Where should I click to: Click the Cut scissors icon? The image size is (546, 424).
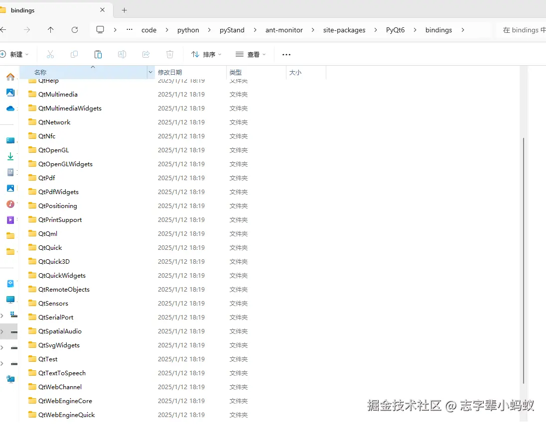(x=50, y=54)
